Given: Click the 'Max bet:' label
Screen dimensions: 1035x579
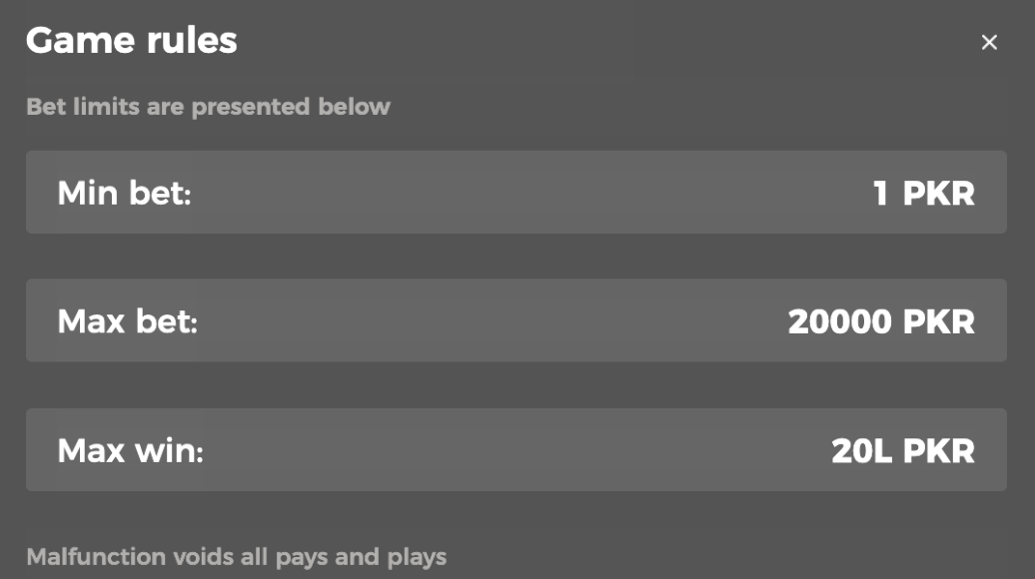Looking at the screenshot, I should [x=127, y=321].
